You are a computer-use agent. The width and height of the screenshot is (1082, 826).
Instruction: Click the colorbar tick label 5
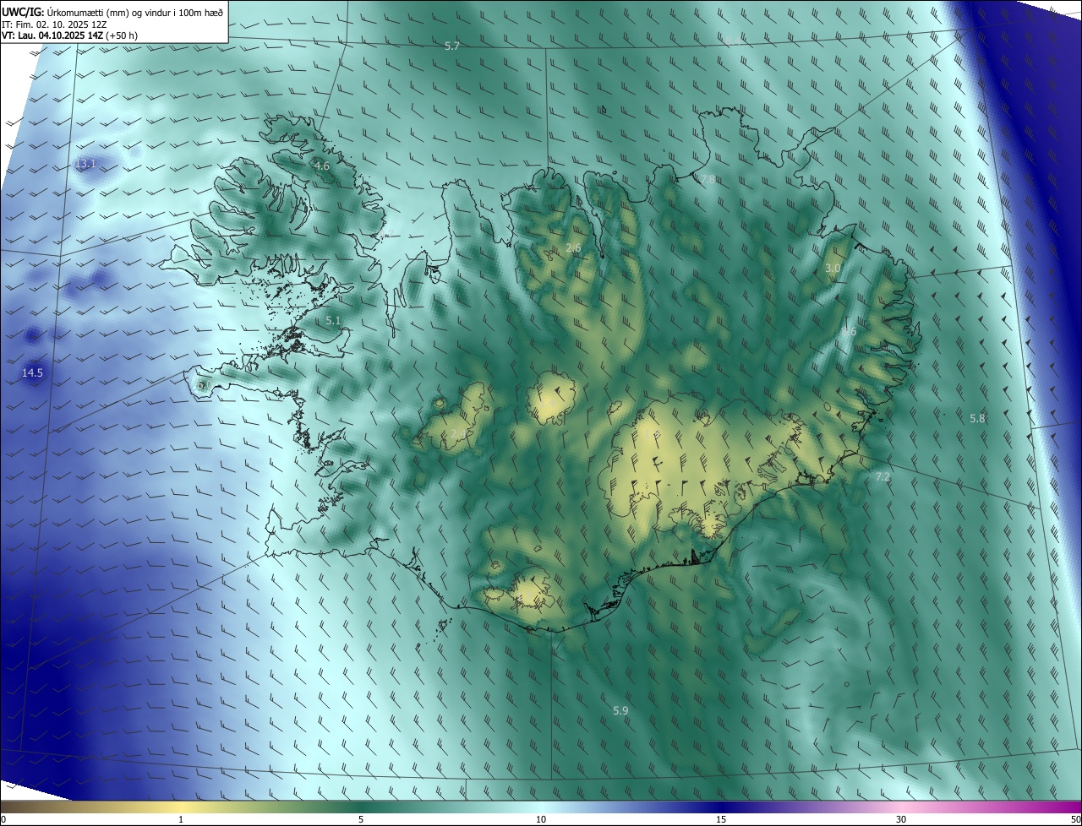click(x=361, y=819)
